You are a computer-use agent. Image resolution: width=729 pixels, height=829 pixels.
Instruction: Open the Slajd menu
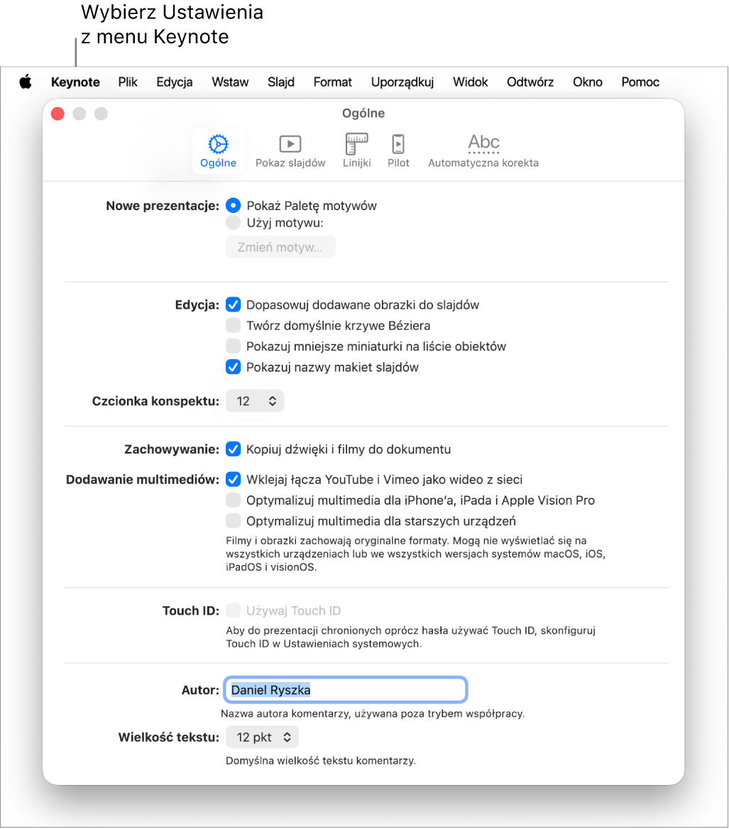point(280,82)
